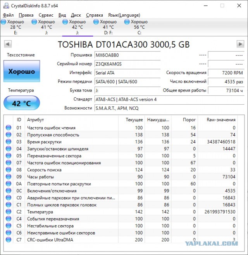Click the Текущее column header
248x255 pixels.
tap(132, 120)
